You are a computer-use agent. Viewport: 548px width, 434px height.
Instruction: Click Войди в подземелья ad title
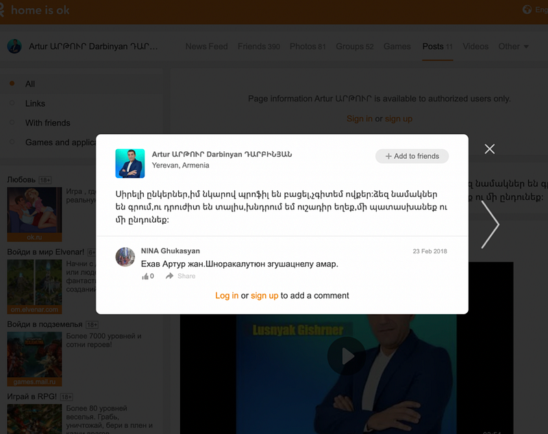45,324
